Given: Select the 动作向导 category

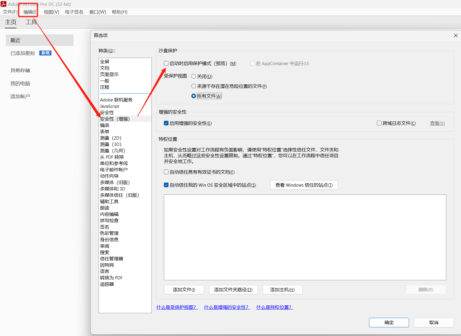Looking at the screenshot, I should tap(109, 176).
